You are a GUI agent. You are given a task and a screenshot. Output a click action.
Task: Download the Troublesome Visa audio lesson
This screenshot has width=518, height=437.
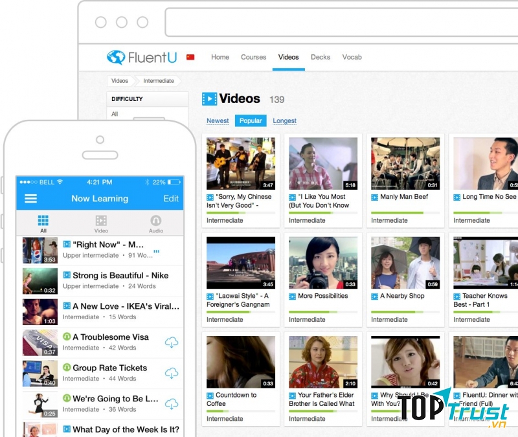coord(172,342)
